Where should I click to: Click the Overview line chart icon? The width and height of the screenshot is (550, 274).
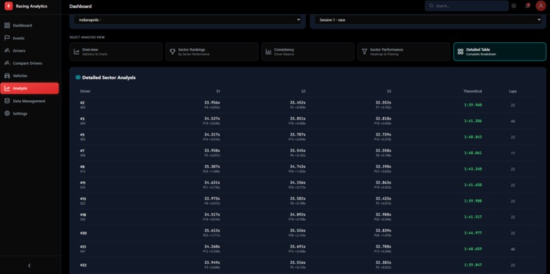[x=76, y=52]
